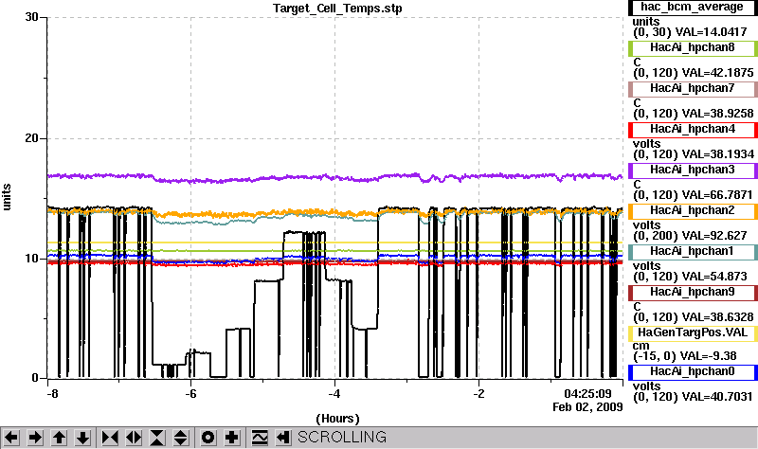Zoom out the time axis horizontally
The image size is (758, 449).
point(134,438)
